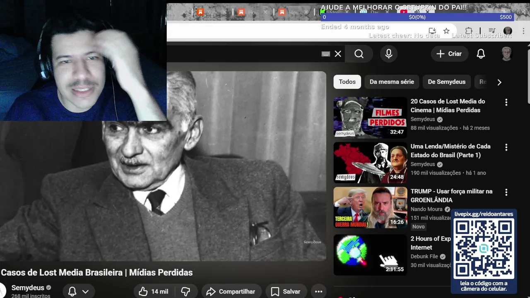Click the video title Casos de Lost Media Brasileira
Screen dimensions: 530x298
(96, 273)
